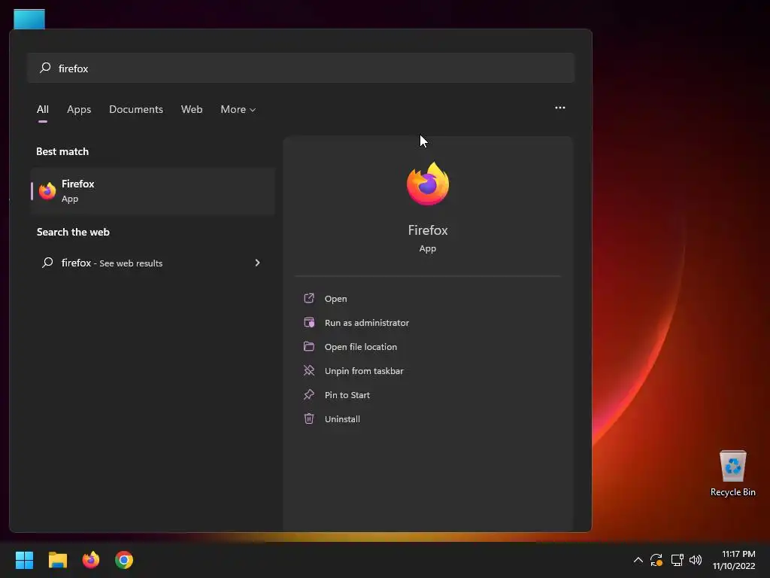
Task: Launch File Explorer from the taskbar
Action: 57,560
